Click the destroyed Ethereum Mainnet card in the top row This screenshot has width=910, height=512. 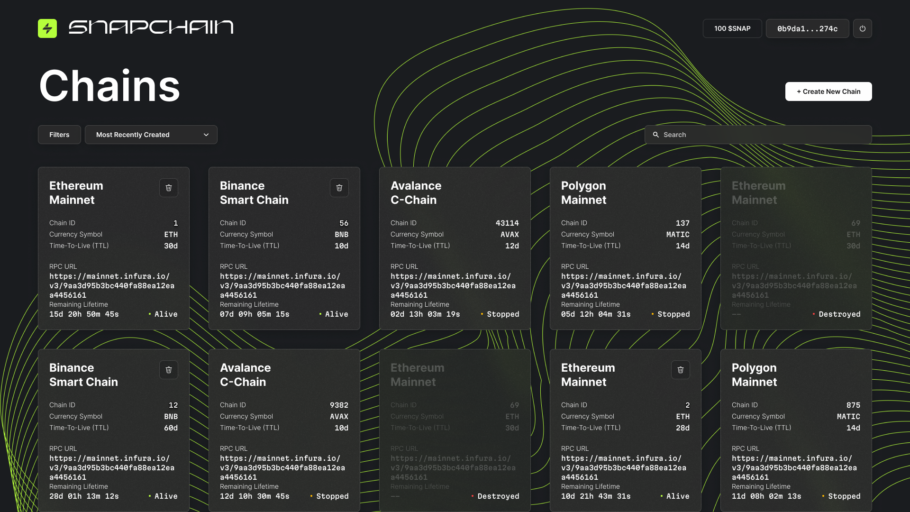click(x=796, y=248)
